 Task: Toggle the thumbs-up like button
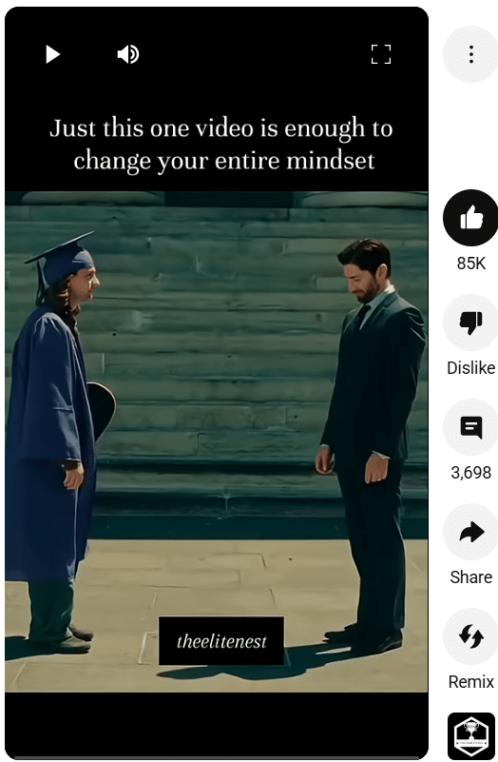471,218
